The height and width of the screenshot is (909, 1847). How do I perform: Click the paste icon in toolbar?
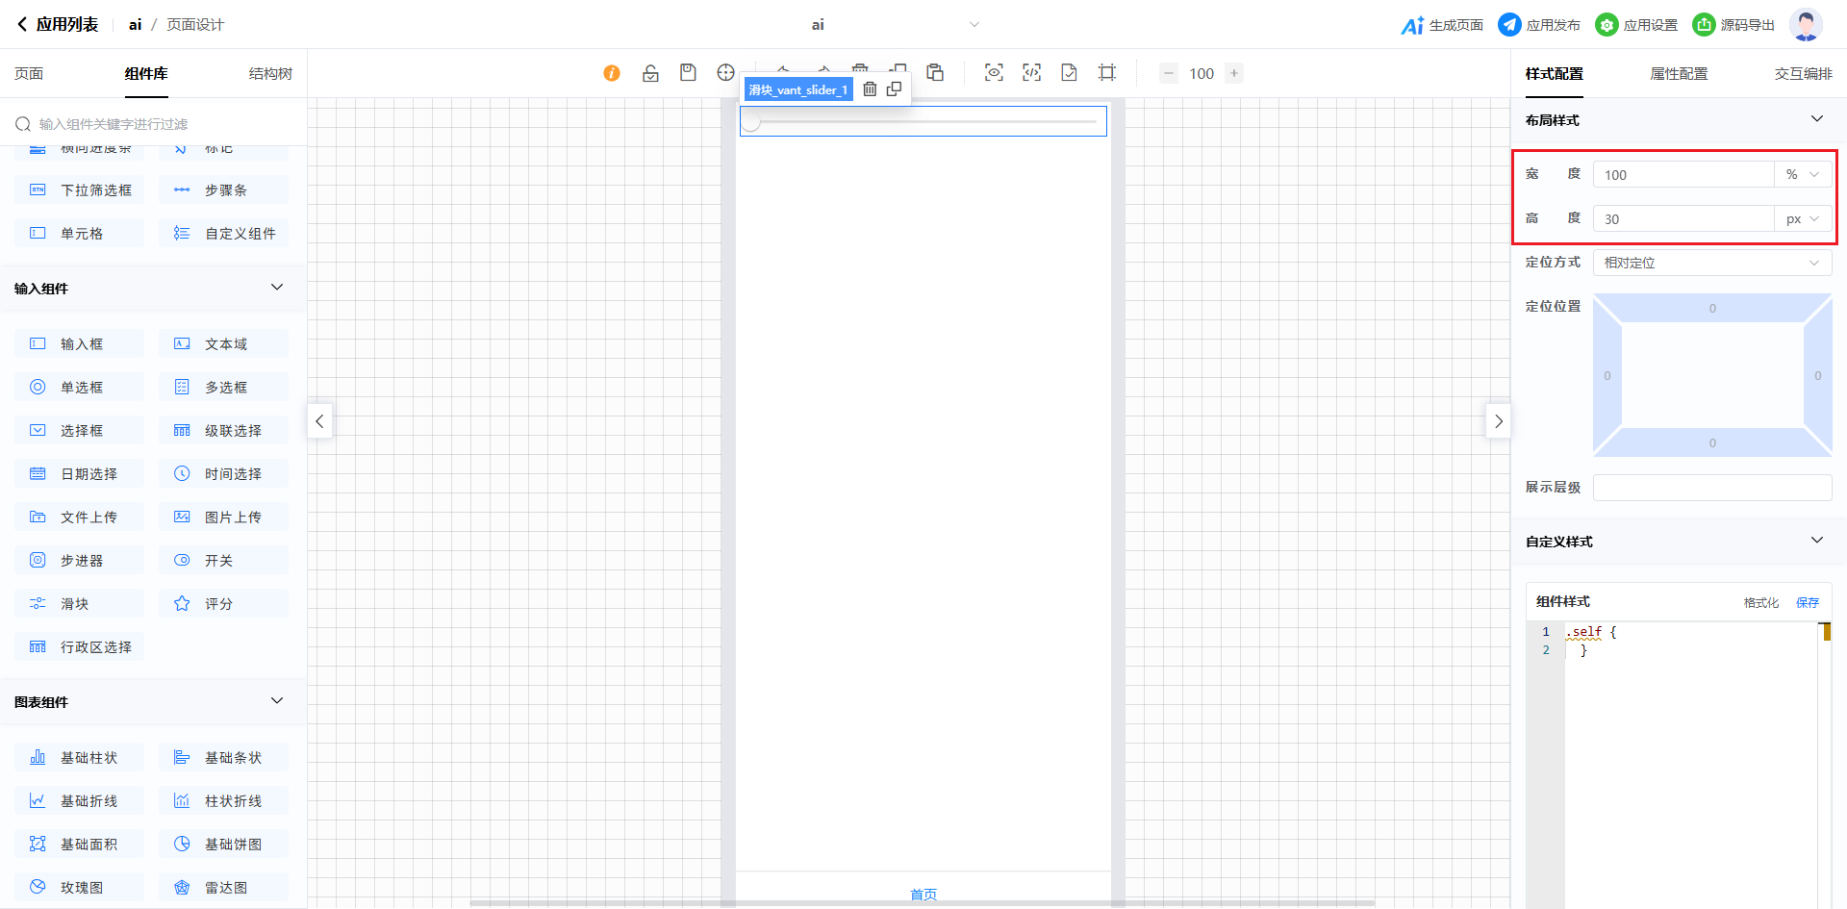click(x=935, y=73)
